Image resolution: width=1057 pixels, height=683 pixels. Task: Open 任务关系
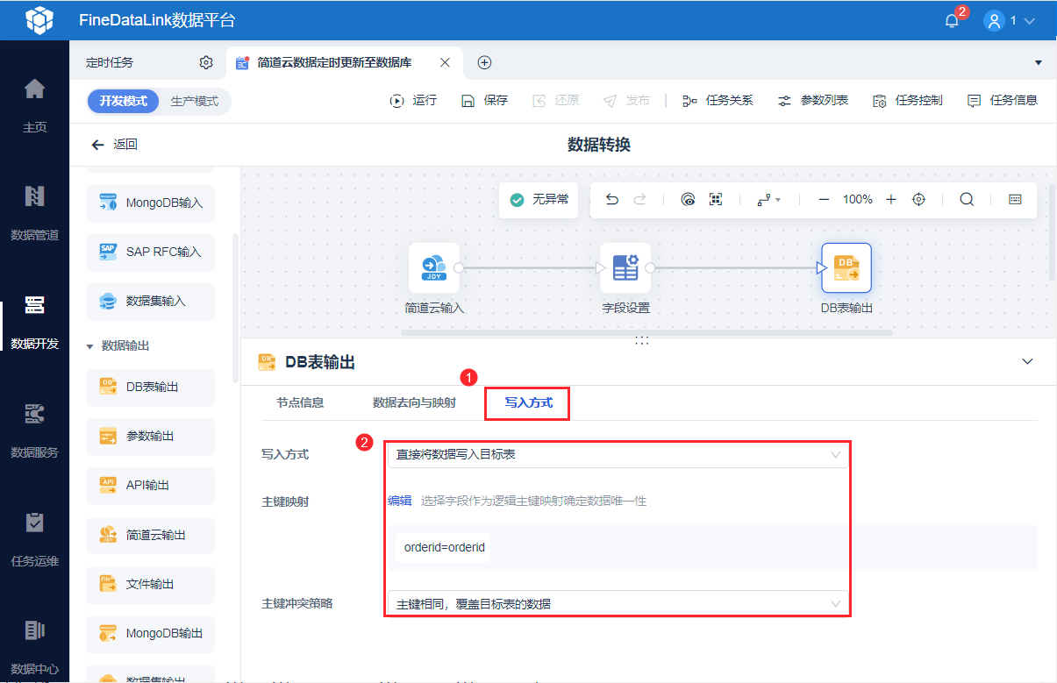(x=718, y=100)
